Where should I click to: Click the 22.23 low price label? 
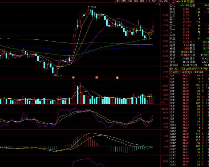click(59, 76)
